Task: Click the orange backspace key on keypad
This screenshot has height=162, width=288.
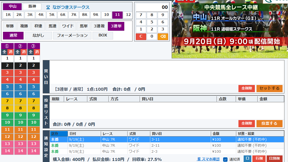Action: 163,36
